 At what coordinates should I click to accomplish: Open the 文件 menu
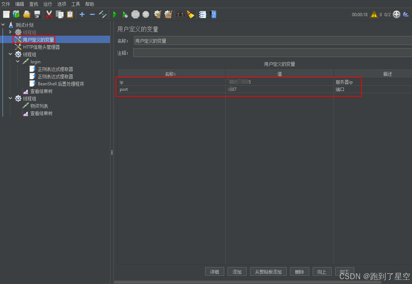pos(6,4)
